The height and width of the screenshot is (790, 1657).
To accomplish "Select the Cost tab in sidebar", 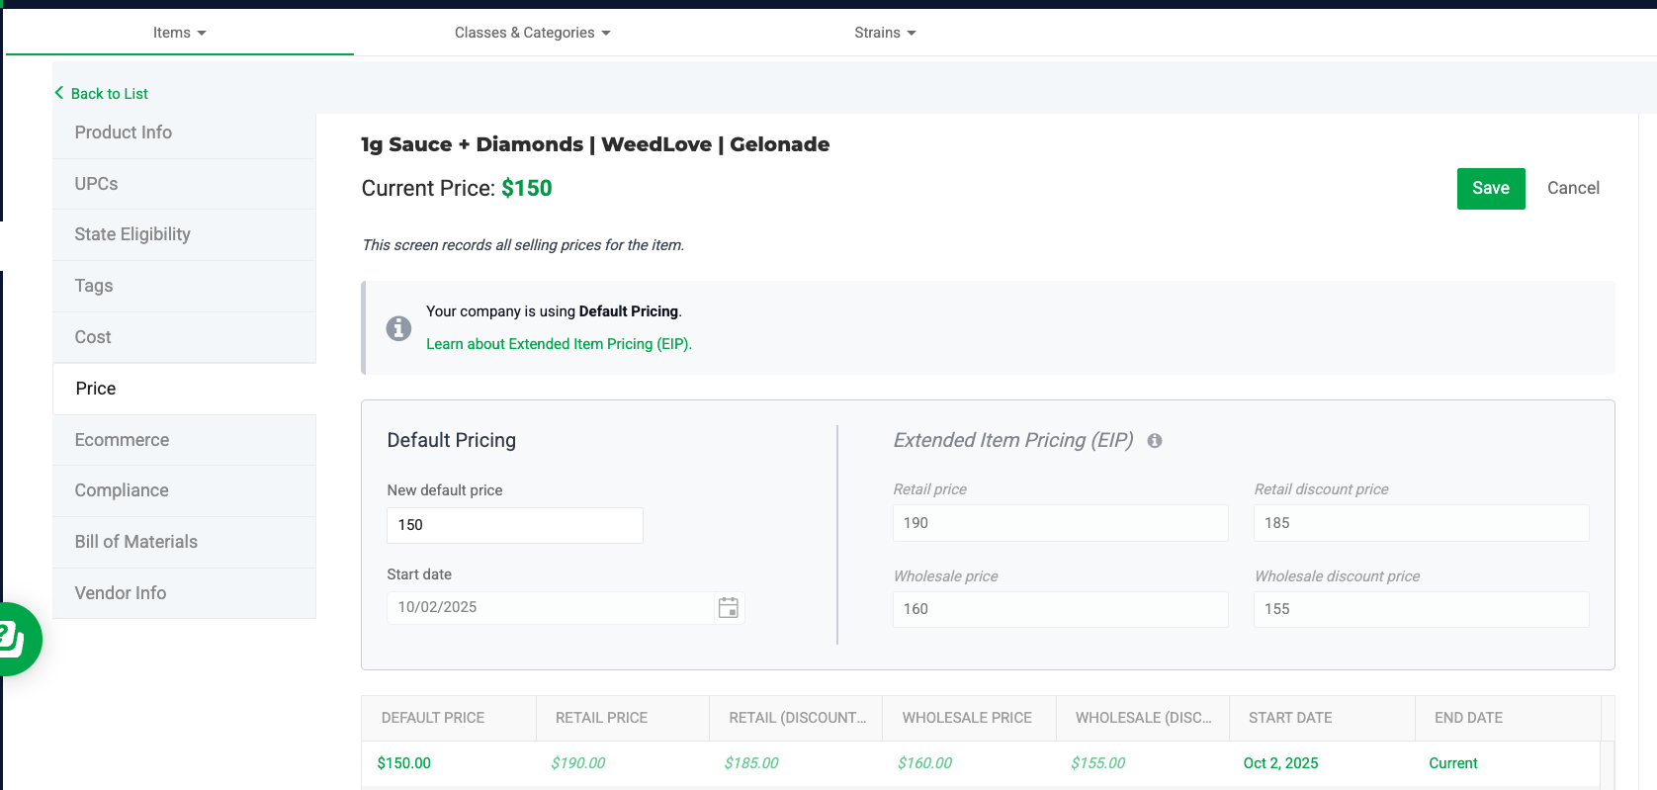I will click(x=93, y=337).
